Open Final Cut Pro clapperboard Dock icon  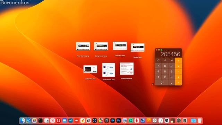[x=101, y=120]
